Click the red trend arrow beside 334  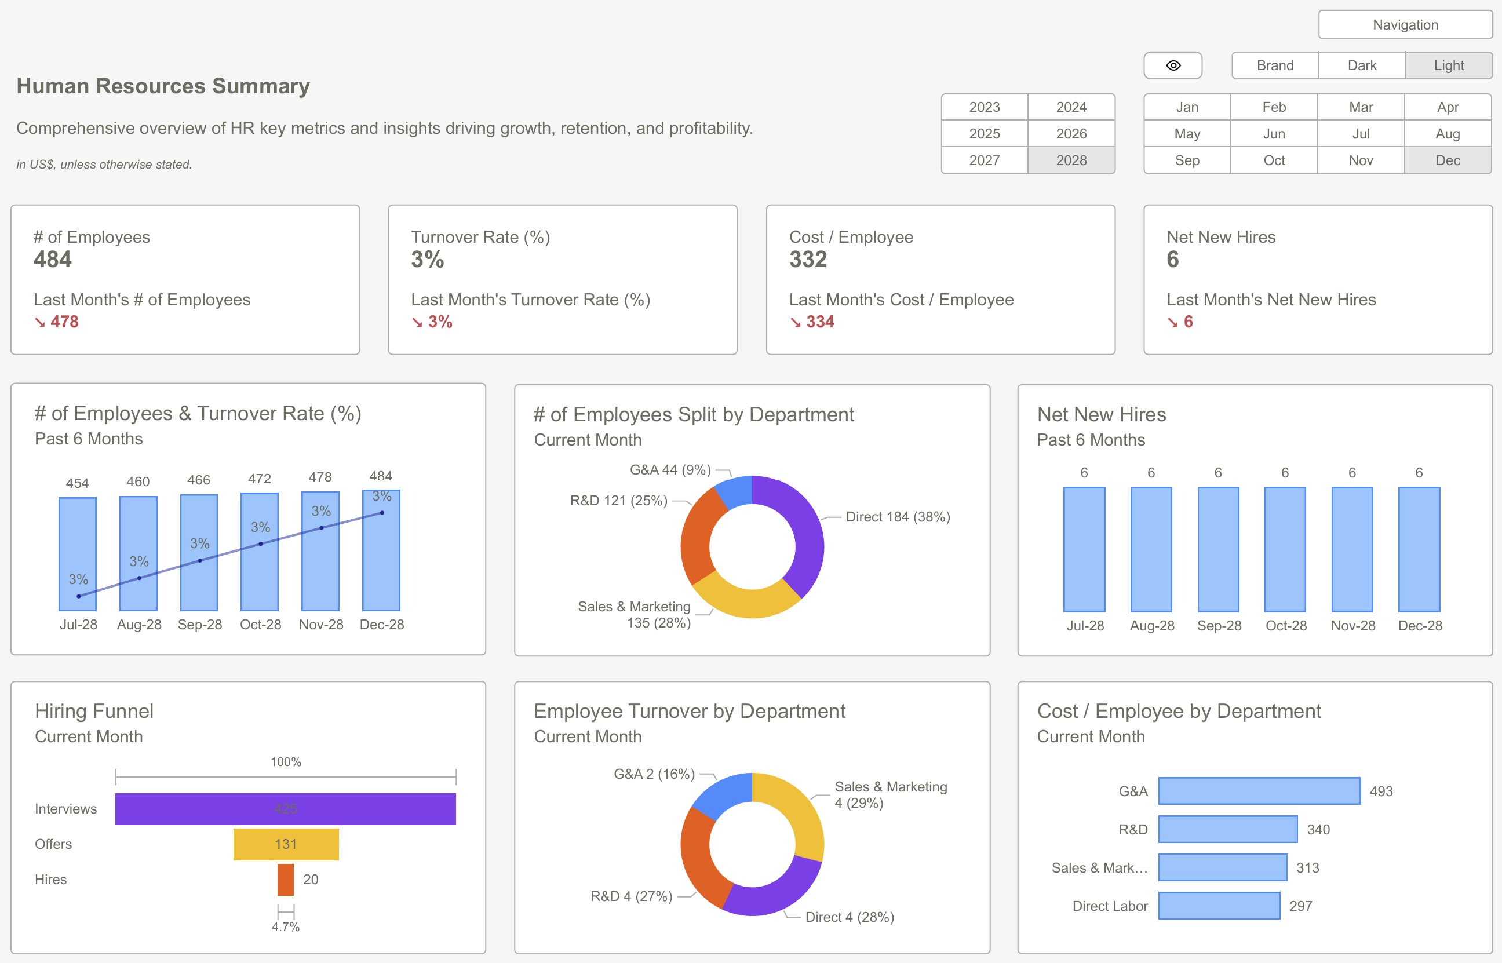click(x=796, y=323)
